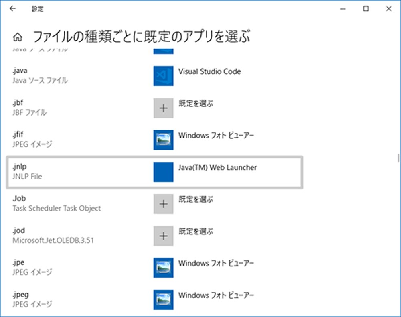Click the 設定 window title
Viewport: 401px width, 317px height.
click(38, 9)
